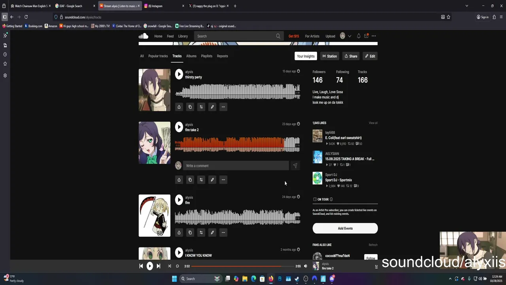This screenshot has height=285, width=506.
Task: Open SoundCloud header more menu dots
Action: tap(374, 36)
